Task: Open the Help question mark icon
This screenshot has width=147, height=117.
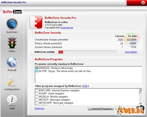Action: (12, 100)
